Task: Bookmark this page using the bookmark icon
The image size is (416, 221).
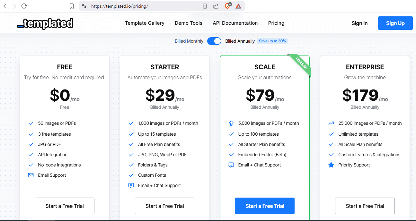Action: pyautogui.click(x=72, y=6)
